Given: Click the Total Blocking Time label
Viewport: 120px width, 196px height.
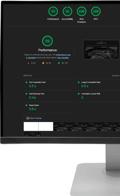Looking at the screenshot, I should tap(37, 94).
